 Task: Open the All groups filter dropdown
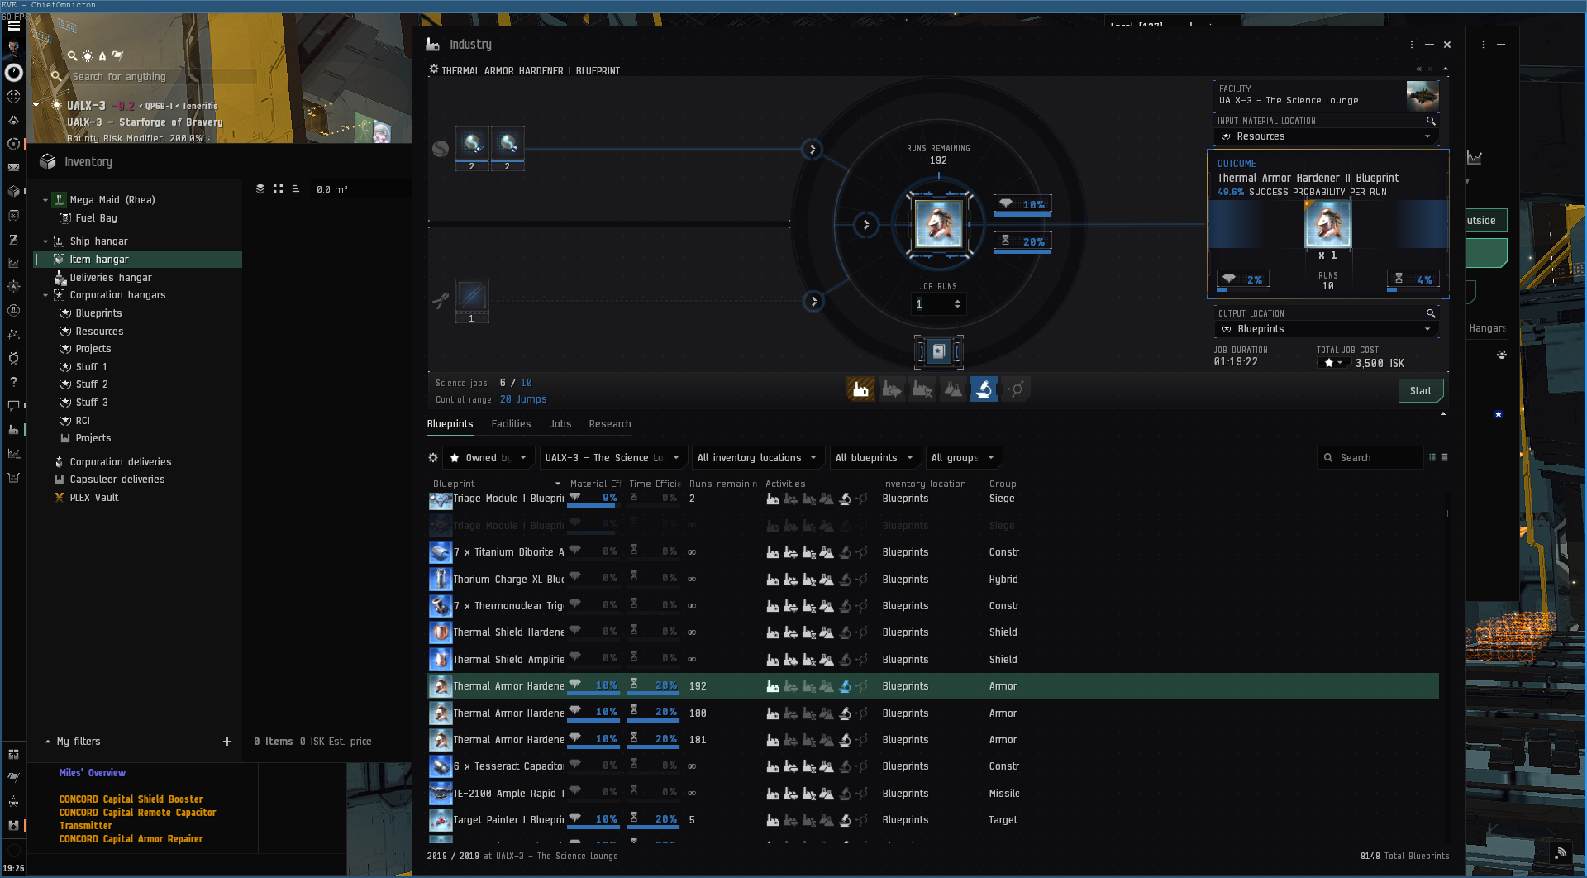(x=962, y=458)
